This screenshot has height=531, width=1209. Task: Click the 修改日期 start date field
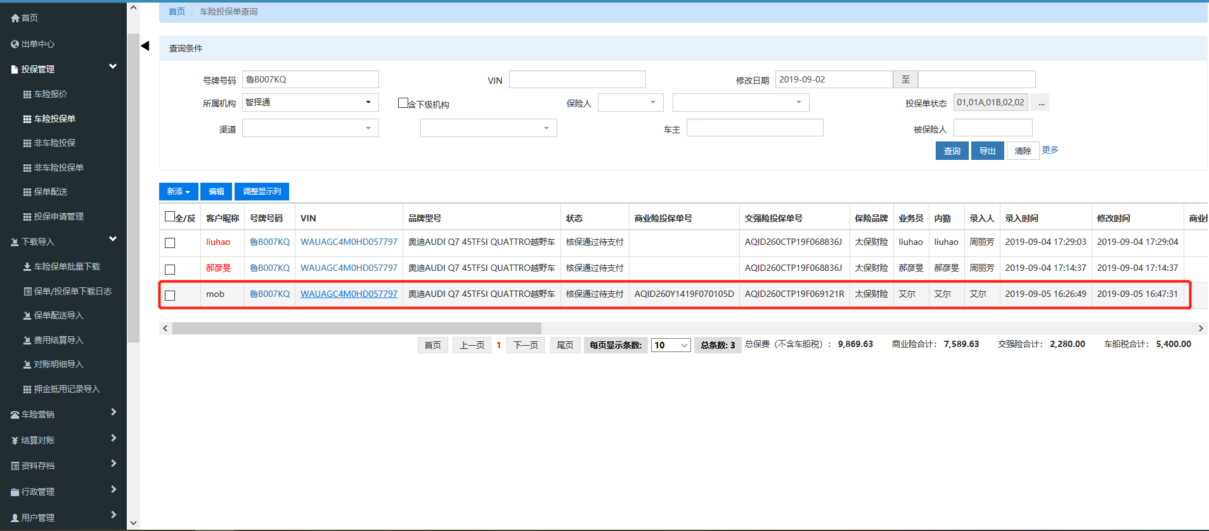coord(834,79)
